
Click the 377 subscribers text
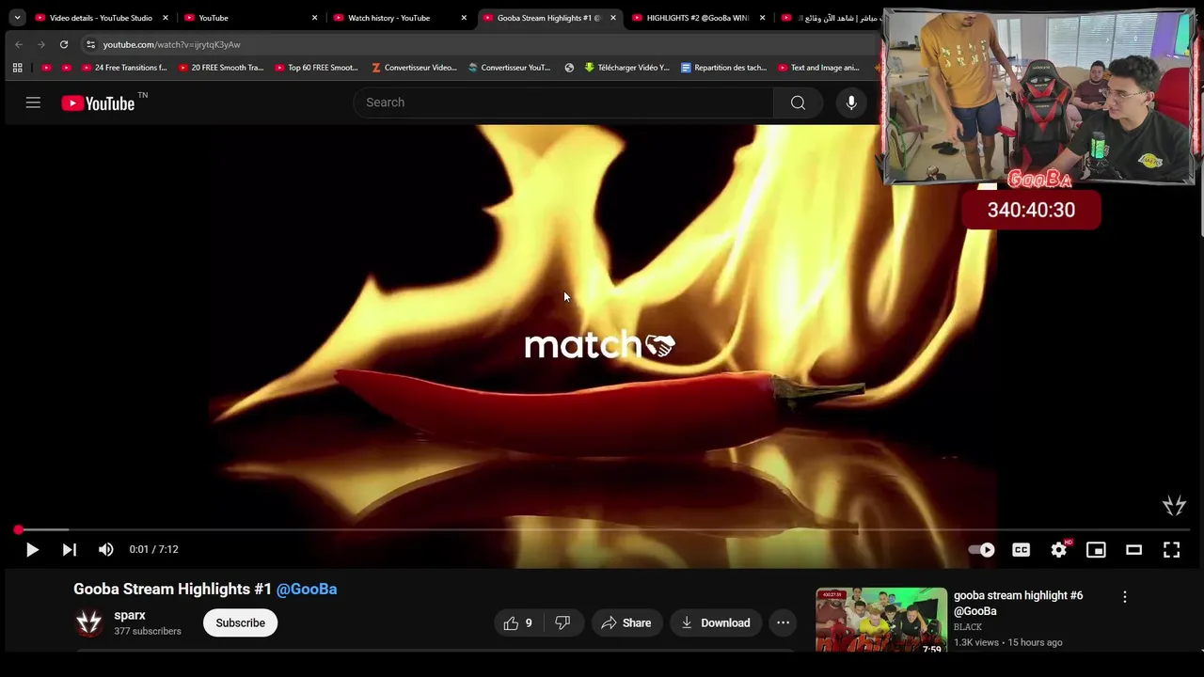148,632
